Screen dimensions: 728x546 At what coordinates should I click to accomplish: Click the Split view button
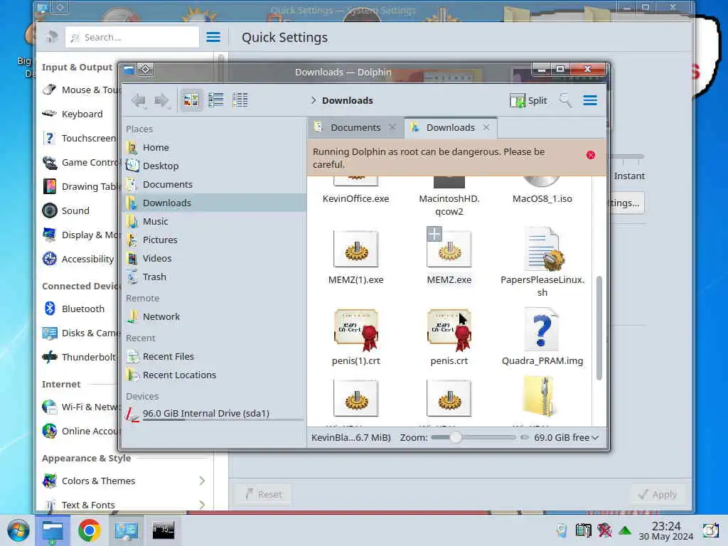click(x=528, y=100)
